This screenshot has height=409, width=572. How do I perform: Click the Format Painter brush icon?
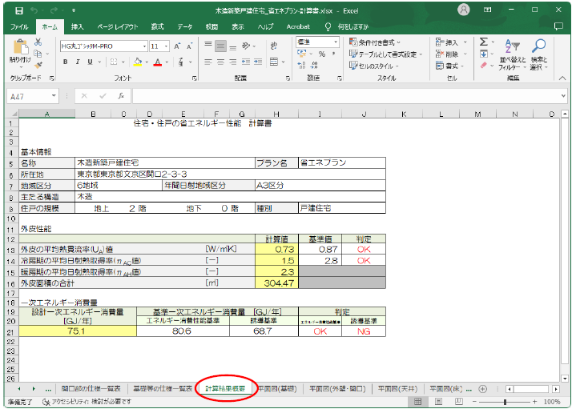[38, 65]
